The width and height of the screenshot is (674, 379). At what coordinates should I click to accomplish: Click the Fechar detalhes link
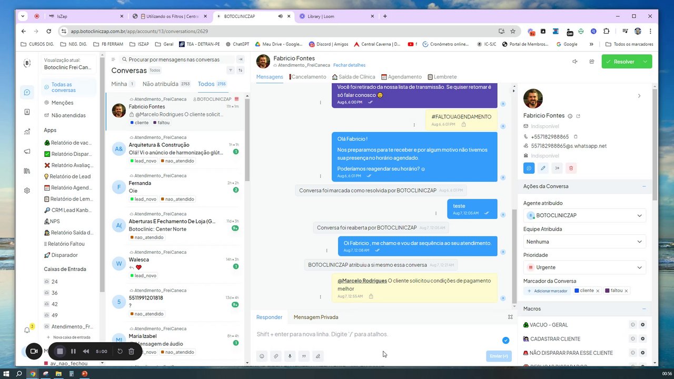click(x=349, y=65)
